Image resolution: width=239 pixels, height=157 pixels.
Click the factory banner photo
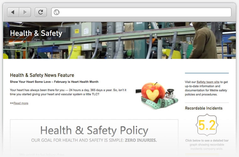click(119, 41)
